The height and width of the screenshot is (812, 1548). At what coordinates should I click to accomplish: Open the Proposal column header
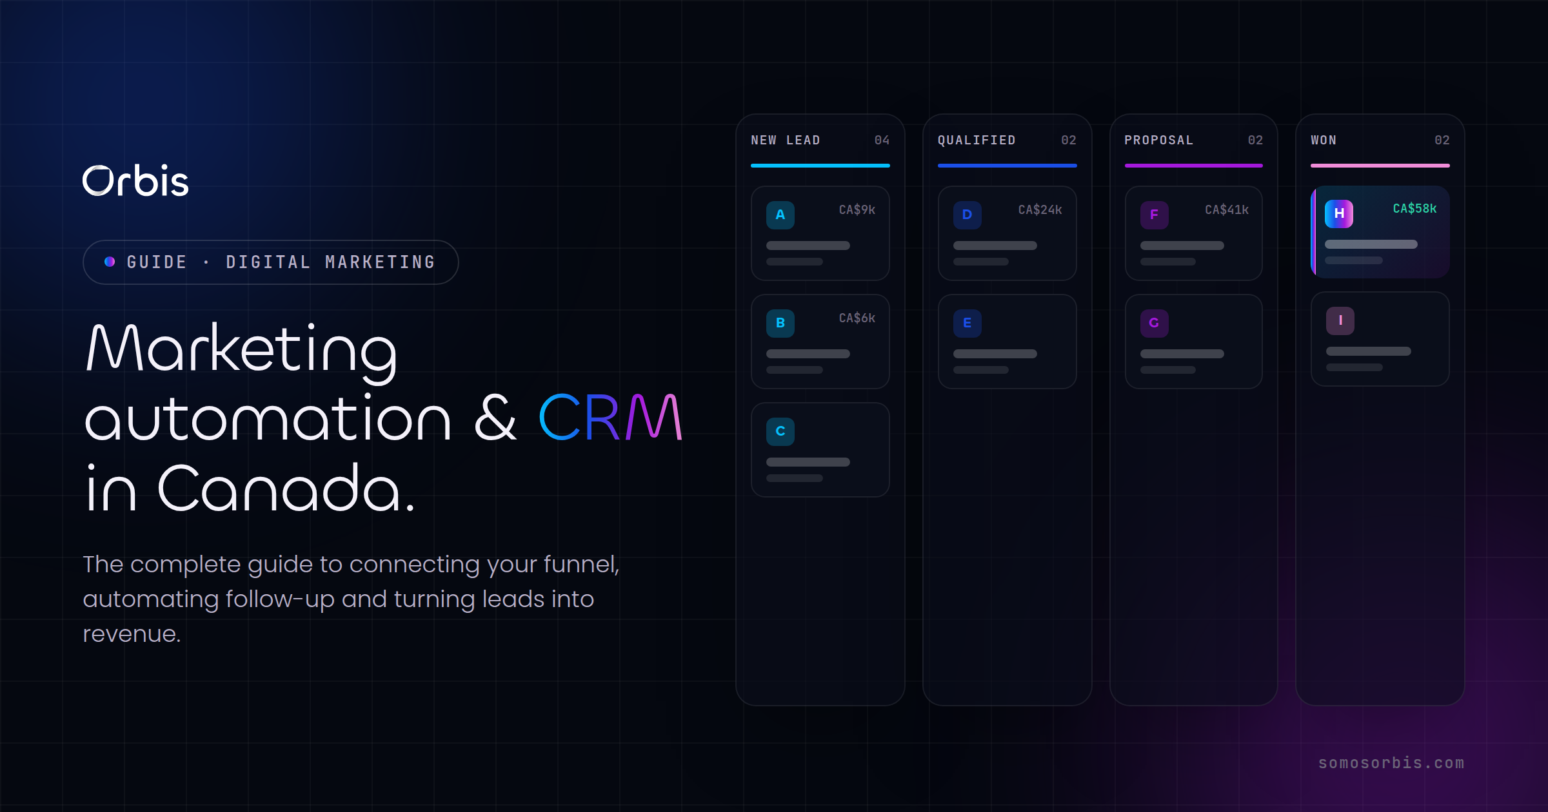pos(1159,140)
